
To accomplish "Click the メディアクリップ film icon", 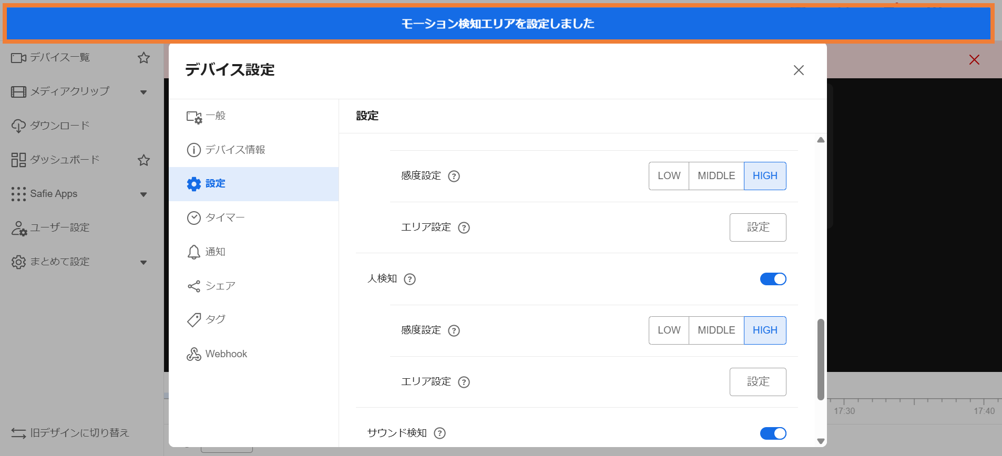I will point(18,92).
